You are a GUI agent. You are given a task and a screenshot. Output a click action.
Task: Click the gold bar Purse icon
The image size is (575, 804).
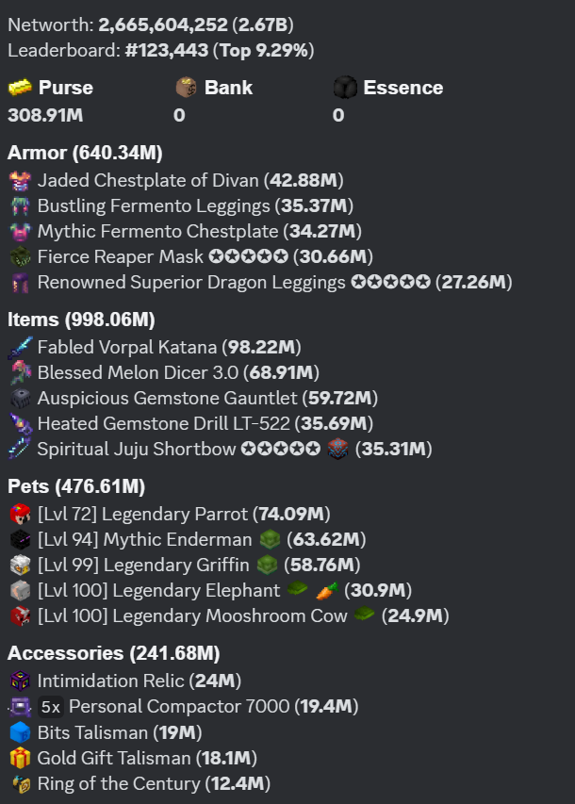click(20, 88)
